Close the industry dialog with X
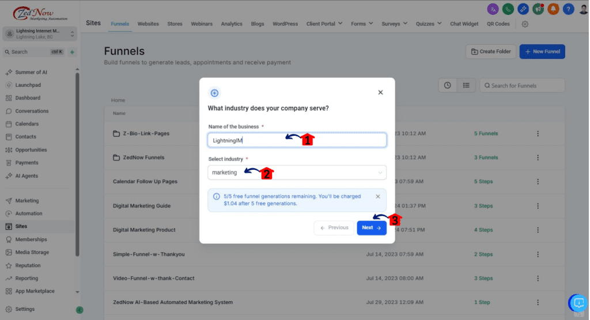590x320 pixels. 380,93
